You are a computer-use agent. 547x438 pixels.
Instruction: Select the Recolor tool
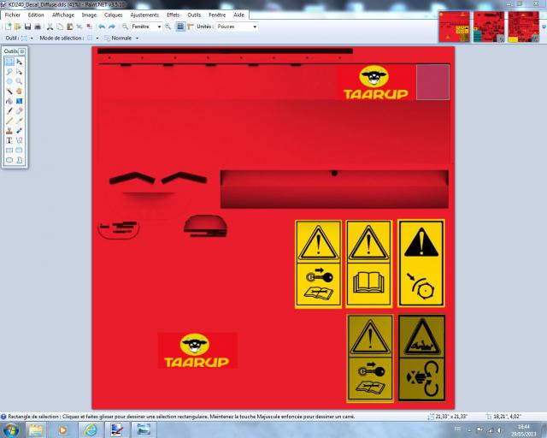[19, 131]
